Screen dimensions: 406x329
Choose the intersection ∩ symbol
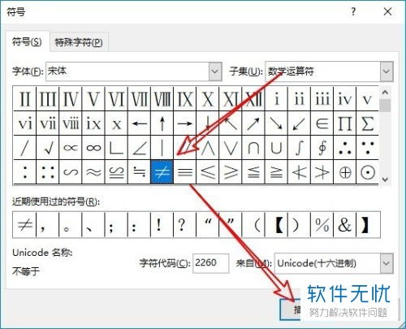[x=253, y=148]
